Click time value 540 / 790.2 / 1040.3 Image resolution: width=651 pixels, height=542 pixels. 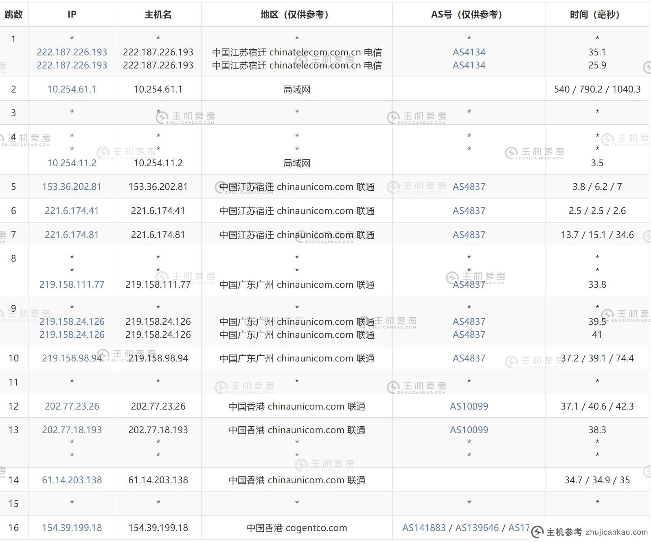point(597,89)
